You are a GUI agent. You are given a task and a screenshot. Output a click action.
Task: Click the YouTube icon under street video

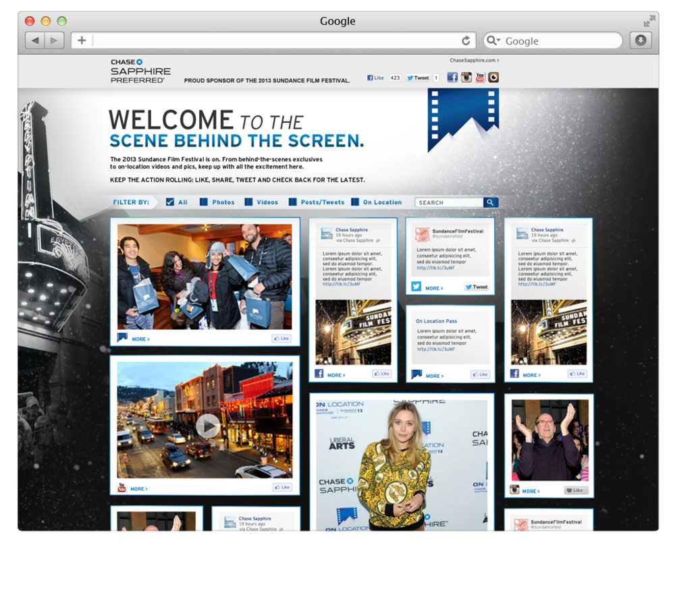coord(122,488)
